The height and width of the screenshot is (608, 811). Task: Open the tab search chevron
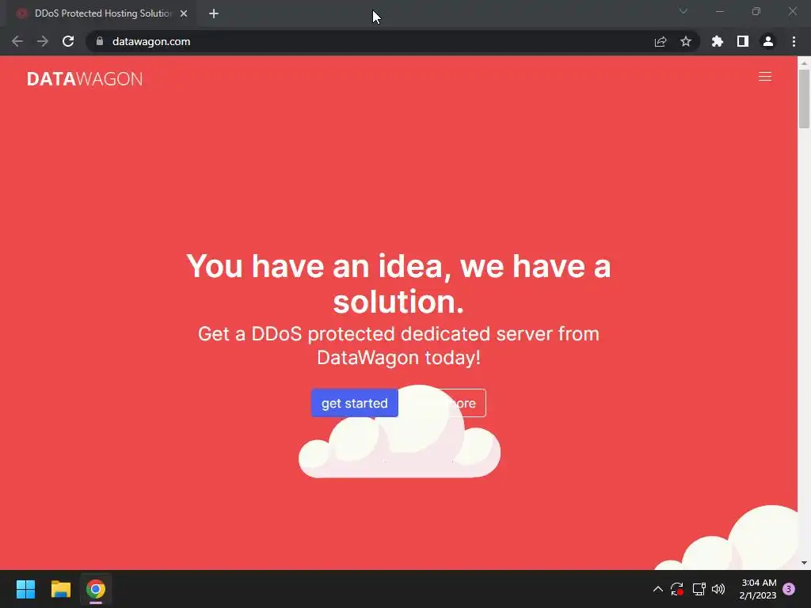coord(683,11)
